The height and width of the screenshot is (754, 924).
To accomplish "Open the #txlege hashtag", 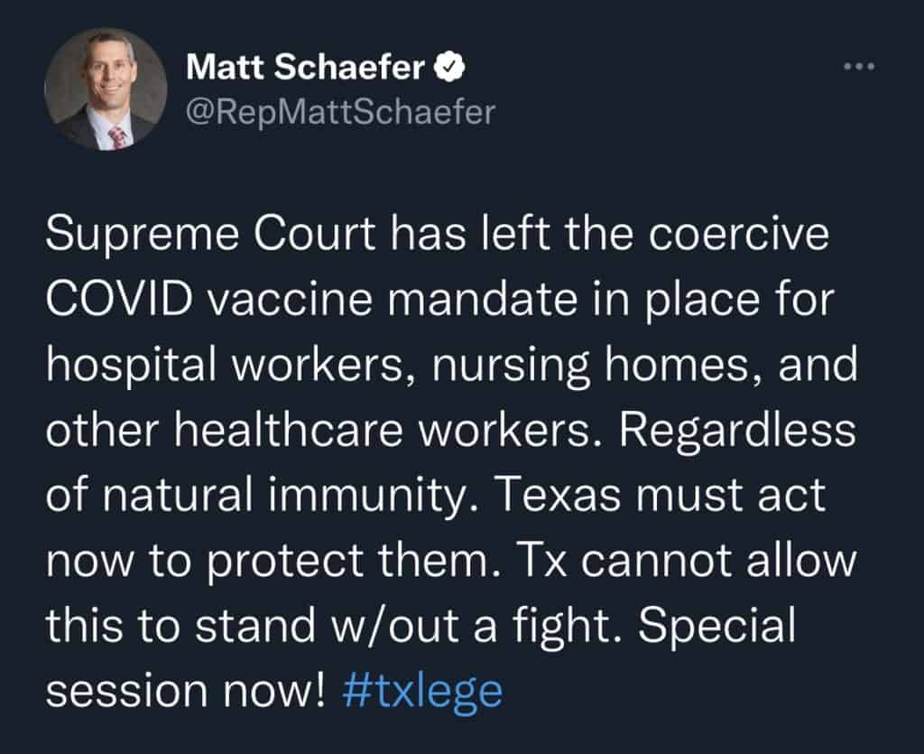I will 423,691.
